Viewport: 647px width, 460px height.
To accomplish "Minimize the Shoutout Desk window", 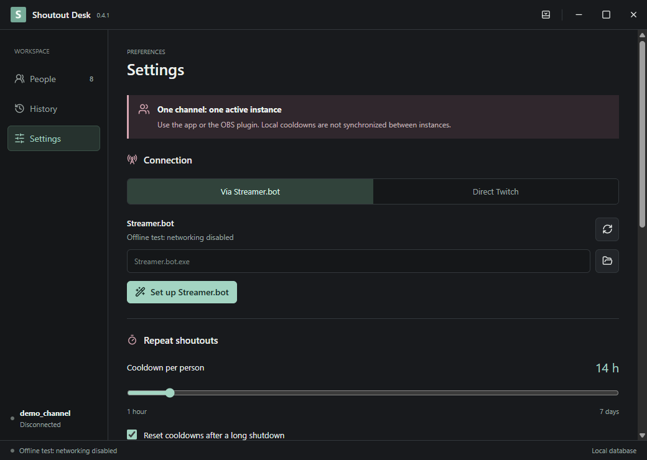I will [x=579, y=15].
